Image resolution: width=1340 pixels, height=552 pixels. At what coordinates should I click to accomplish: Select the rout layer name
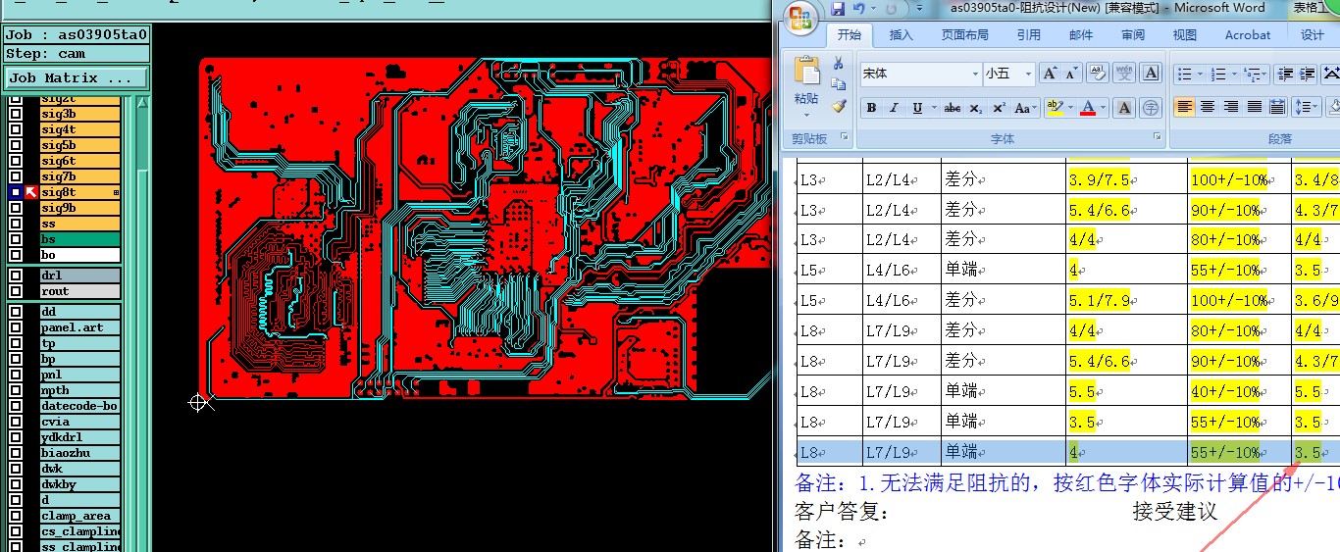pyautogui.click(x=79, y=291)
